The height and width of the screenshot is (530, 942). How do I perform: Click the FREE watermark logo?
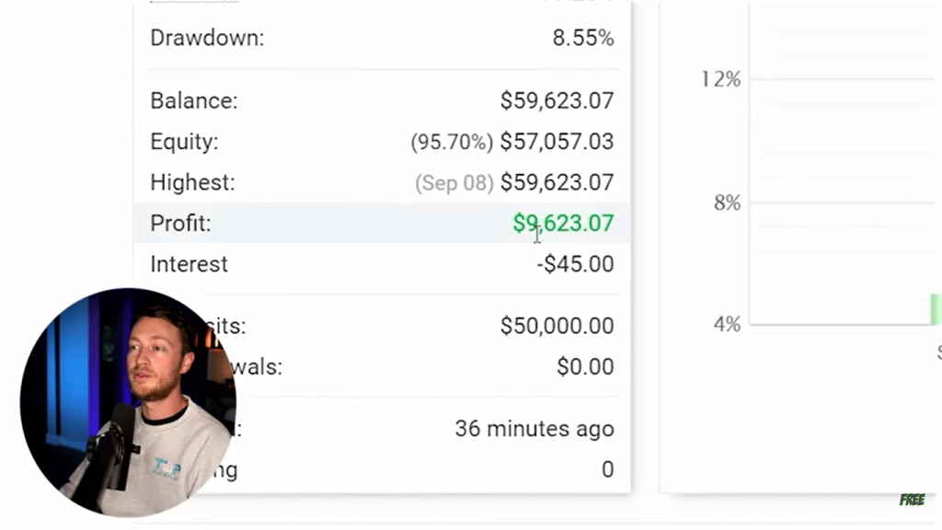pos(912,500)
